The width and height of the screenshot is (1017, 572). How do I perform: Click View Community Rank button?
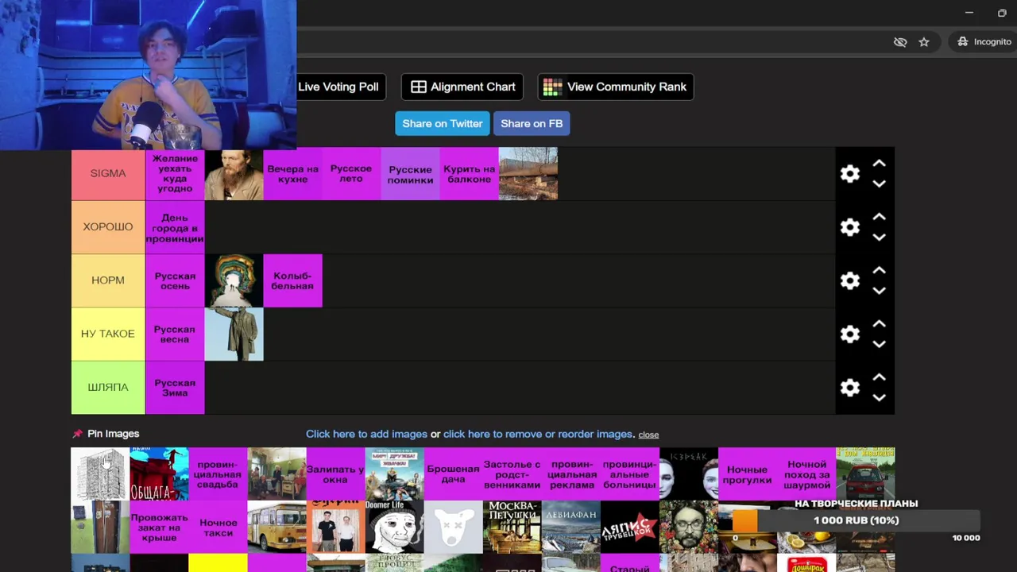click(x=616, y=87)
